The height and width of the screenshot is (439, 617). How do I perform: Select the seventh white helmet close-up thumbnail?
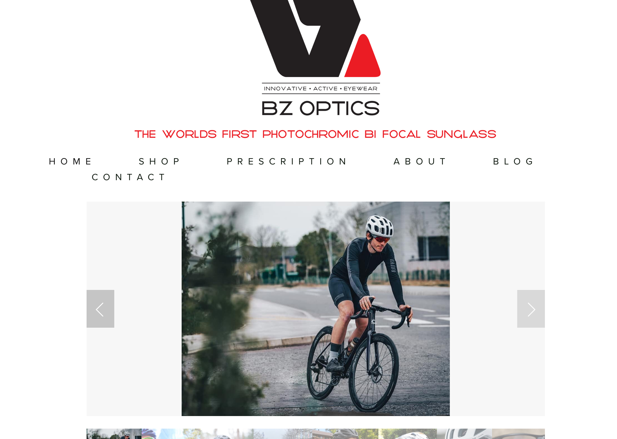[464, 434]
